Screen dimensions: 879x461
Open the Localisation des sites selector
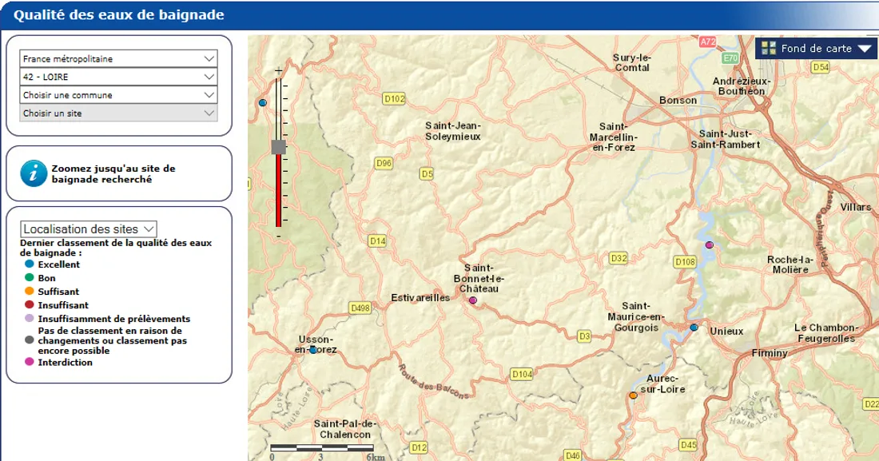pos(89,229)
